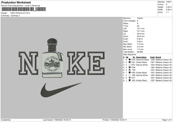Click the Width value 5.80 in
173x122 pixels.
[169, 10]
